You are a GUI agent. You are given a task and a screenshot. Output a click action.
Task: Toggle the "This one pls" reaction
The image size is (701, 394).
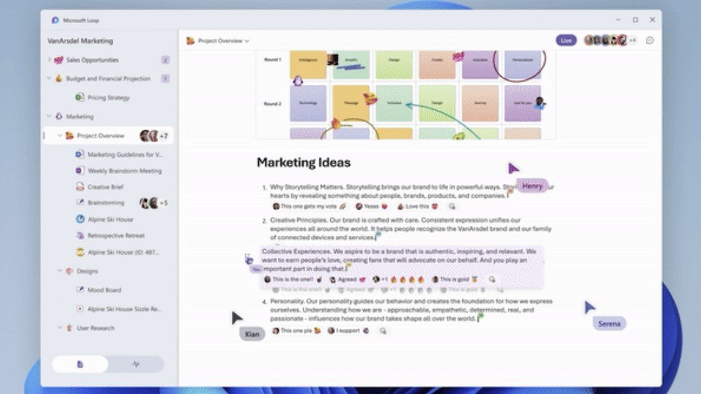[x=297, y=331]
